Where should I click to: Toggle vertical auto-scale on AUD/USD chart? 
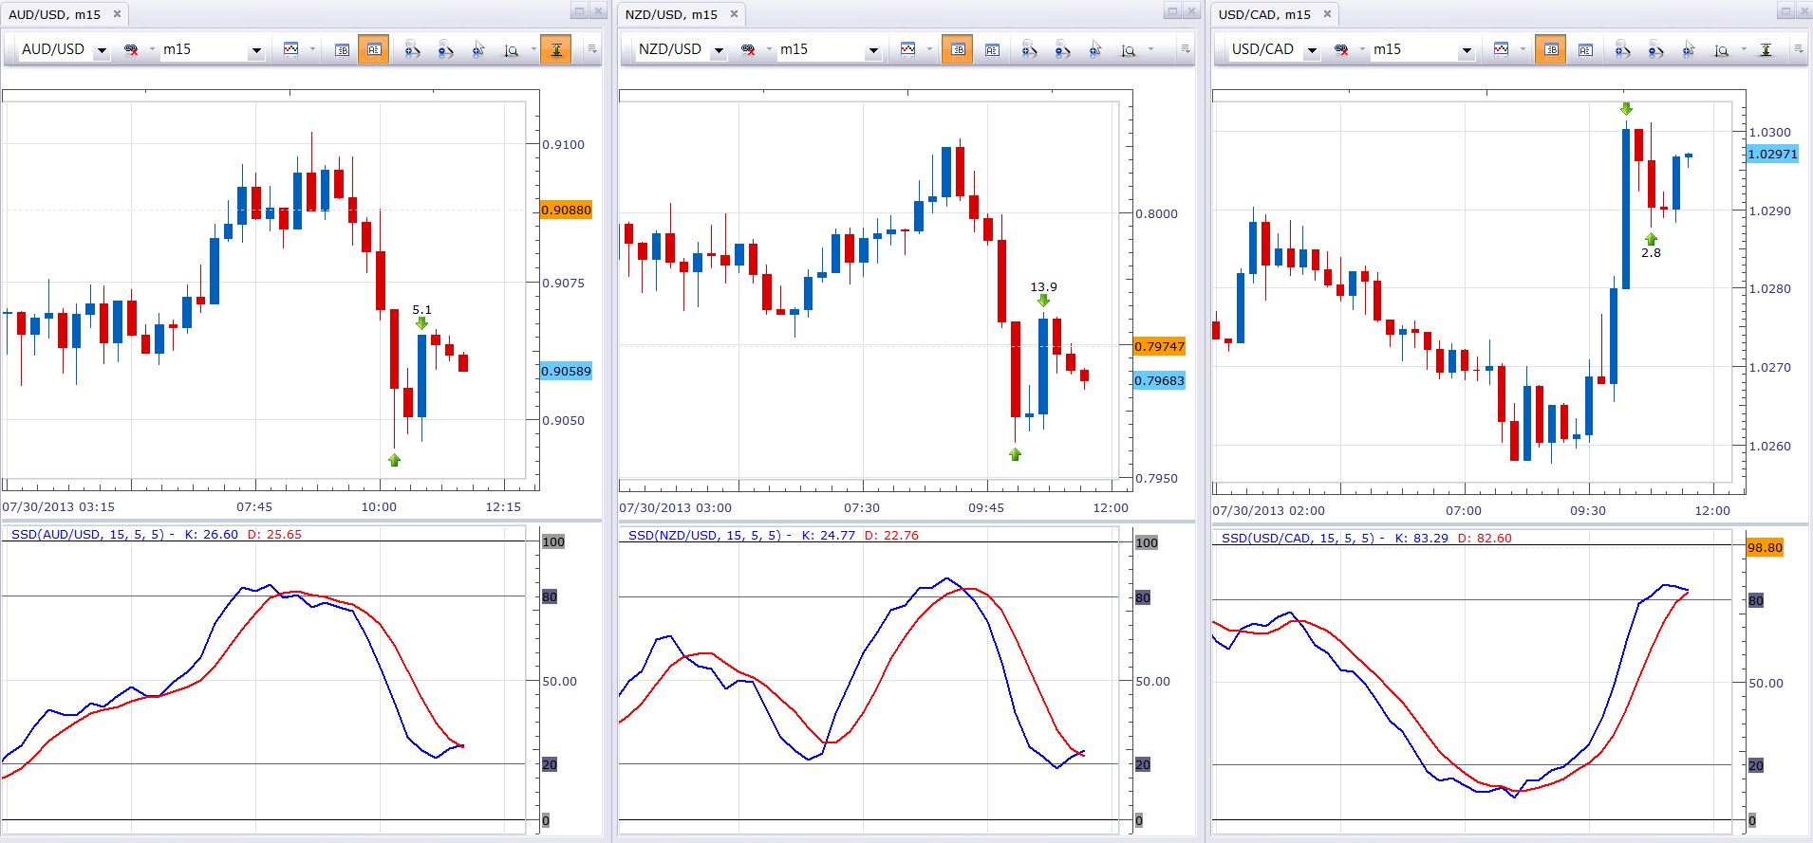coord(556,49)
